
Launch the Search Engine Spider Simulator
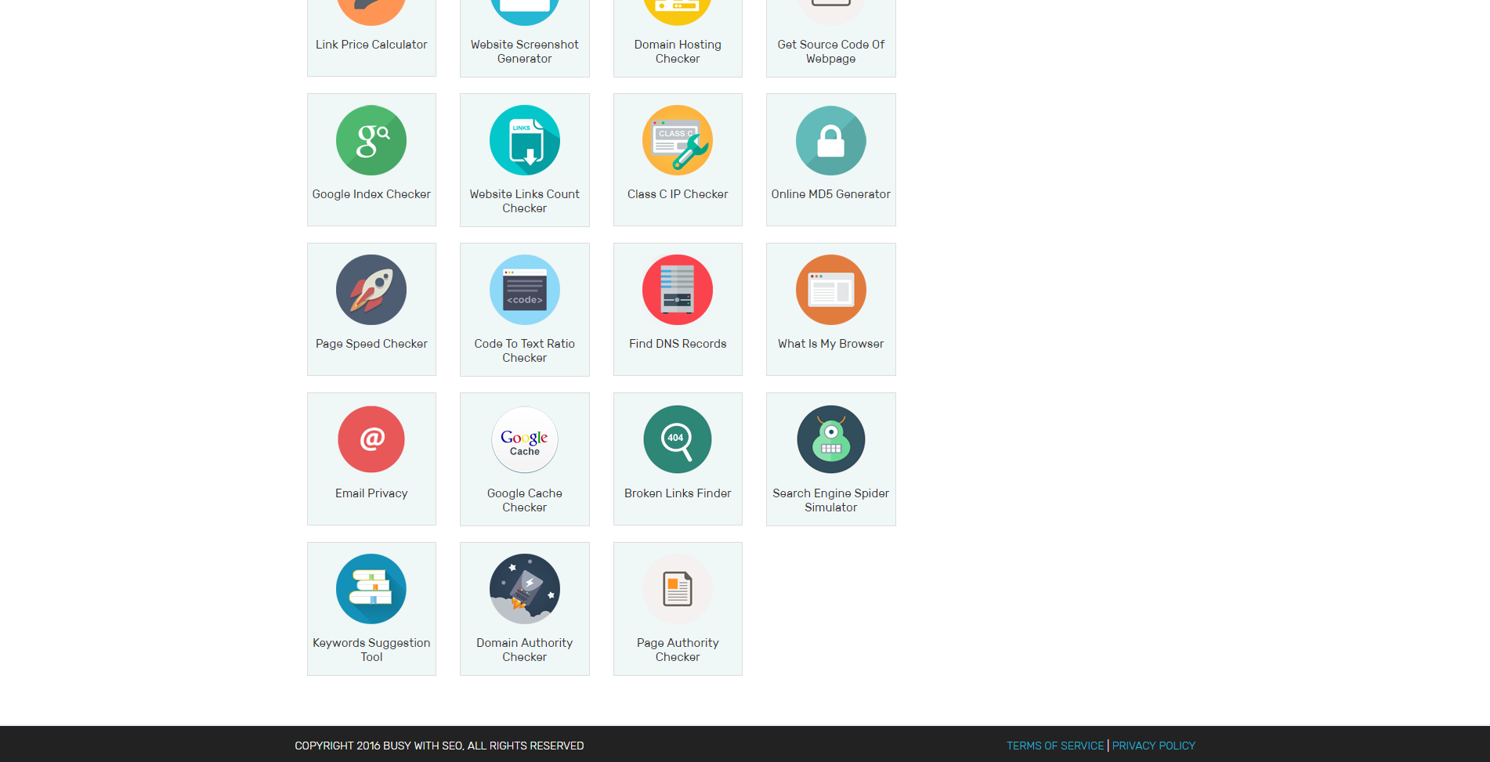830,458
